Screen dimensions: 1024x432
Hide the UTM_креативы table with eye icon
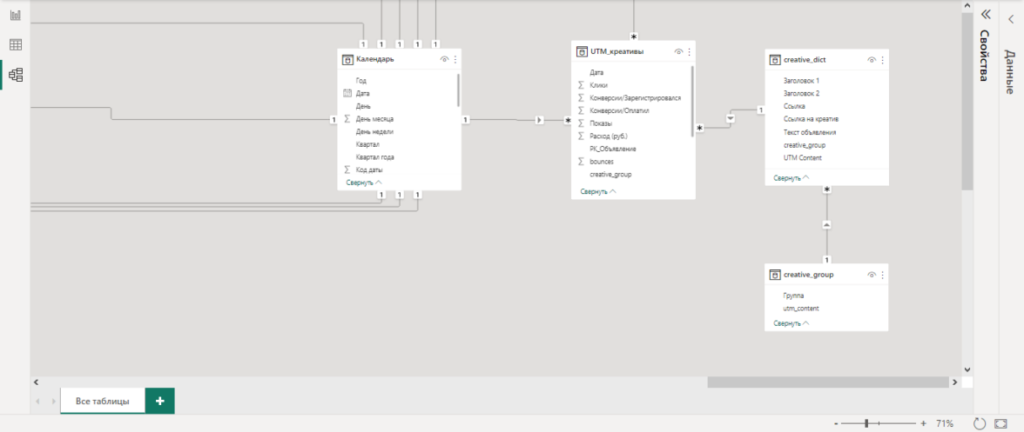(678, 52)
